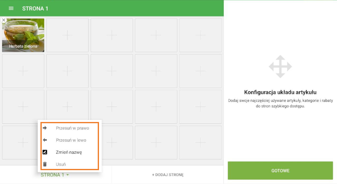Click the plus in top-right grid slot
This screenshot has height=184, width=337.
(200, 35)
